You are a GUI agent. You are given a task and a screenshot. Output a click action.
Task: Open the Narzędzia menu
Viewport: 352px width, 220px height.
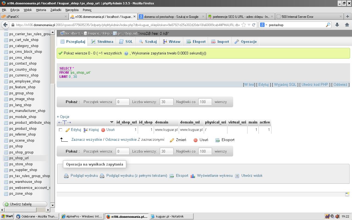click(72, 10)
